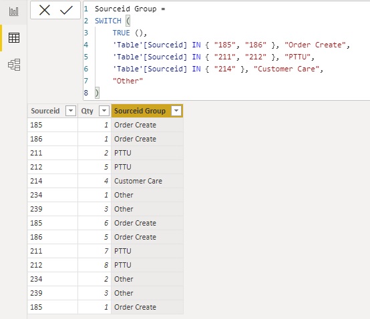Open the Data view icon
The image size is (370, 319).
13,38
